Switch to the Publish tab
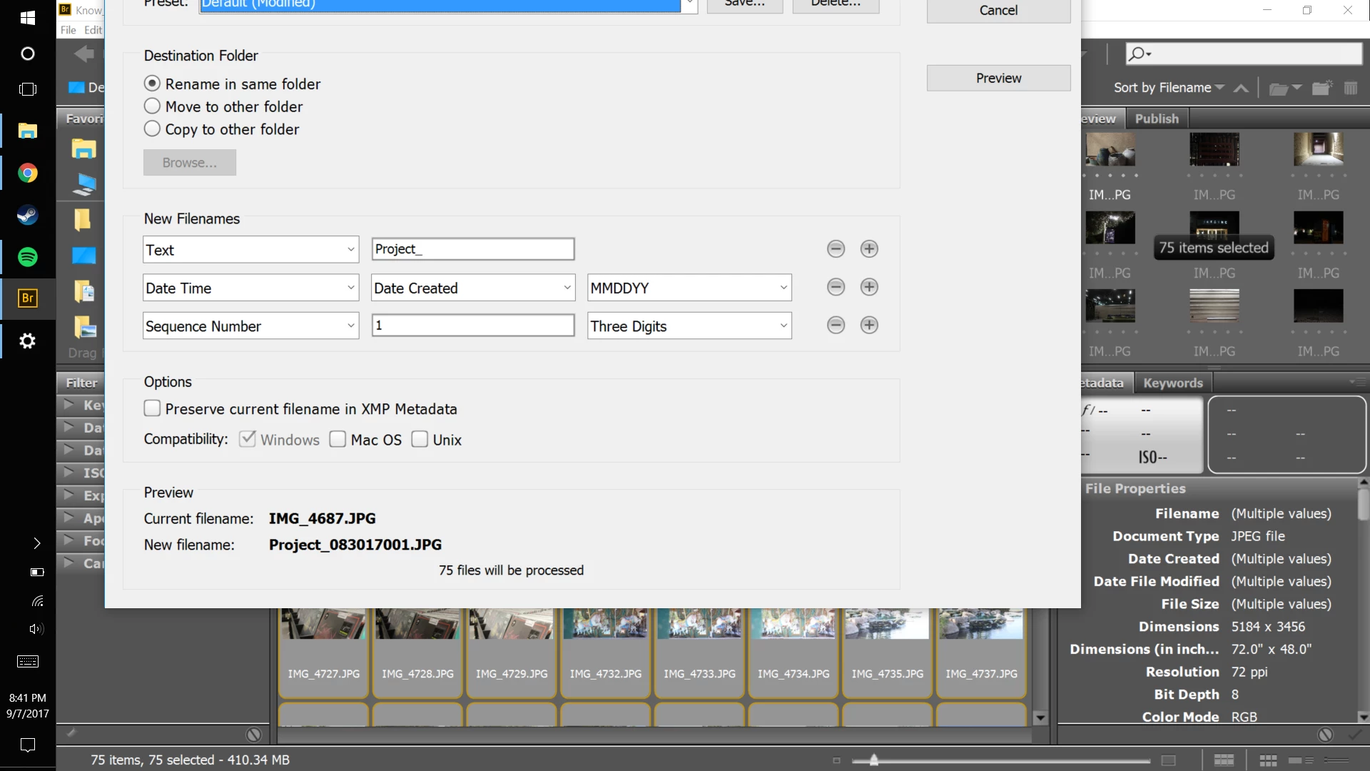Viewport: 1370px width, 771px height. 1156,119
